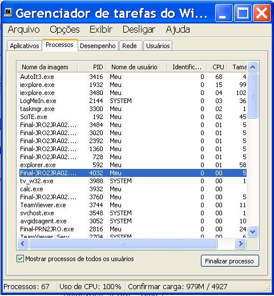Open the Arquivo menu
The width and height of the screenshot is (274, 296).
tap(24, 29)
